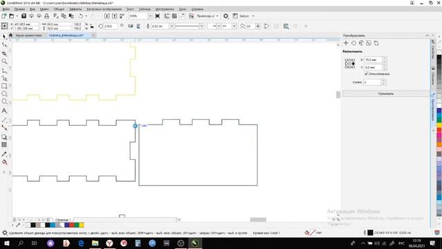Select the Transparency checkerboard tool
The width and height of the screenshot is (442, 249).
[4, 145]
